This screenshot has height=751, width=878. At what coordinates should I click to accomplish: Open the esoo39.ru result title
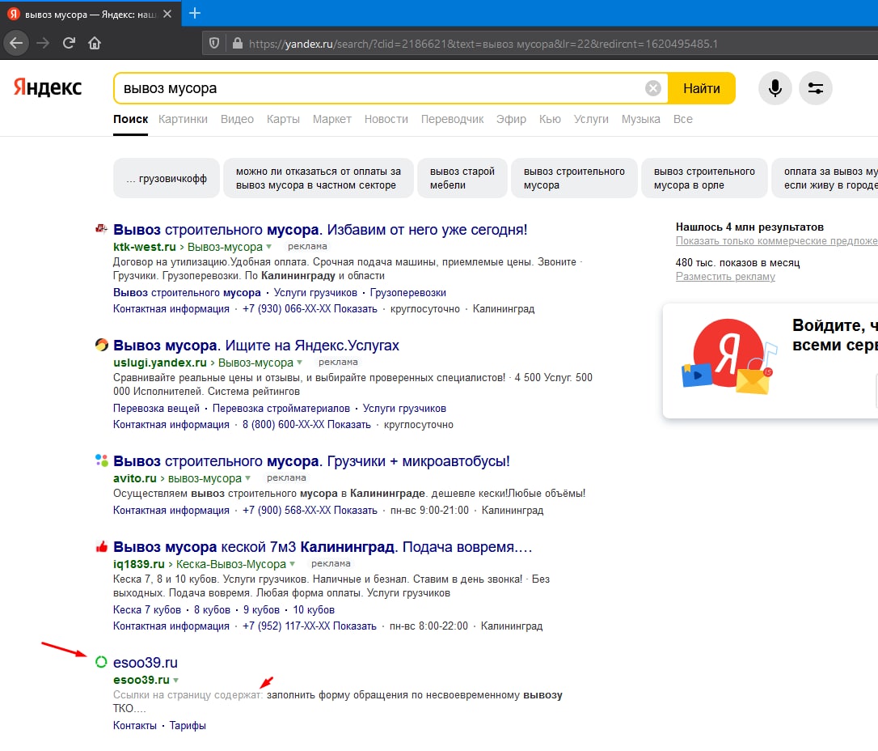(146, 663)
